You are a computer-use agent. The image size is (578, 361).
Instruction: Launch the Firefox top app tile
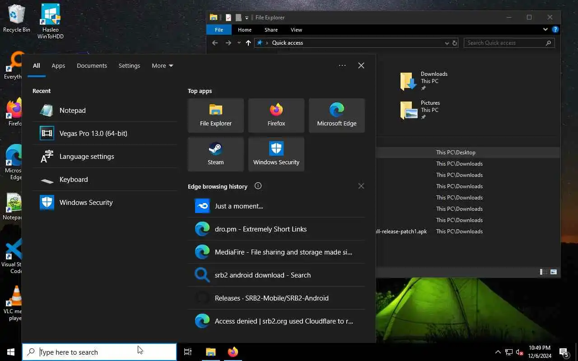click(276, 116)
